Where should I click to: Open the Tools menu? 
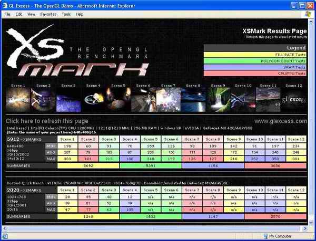(66, 14)
